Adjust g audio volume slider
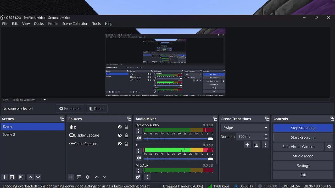The image size is (335, 188). click(x=178, y=159)
